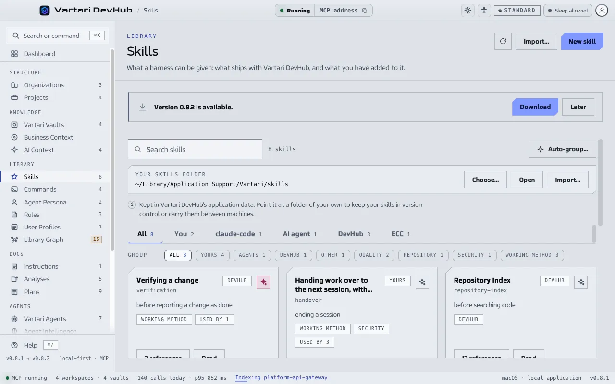This screenshot has height=384, width=615.
Task: Click the Search skills field
Action: (195, 149)
